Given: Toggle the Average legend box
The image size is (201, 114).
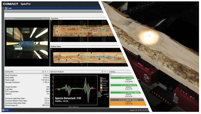Looking at the screenshot, I should (101, 81).
